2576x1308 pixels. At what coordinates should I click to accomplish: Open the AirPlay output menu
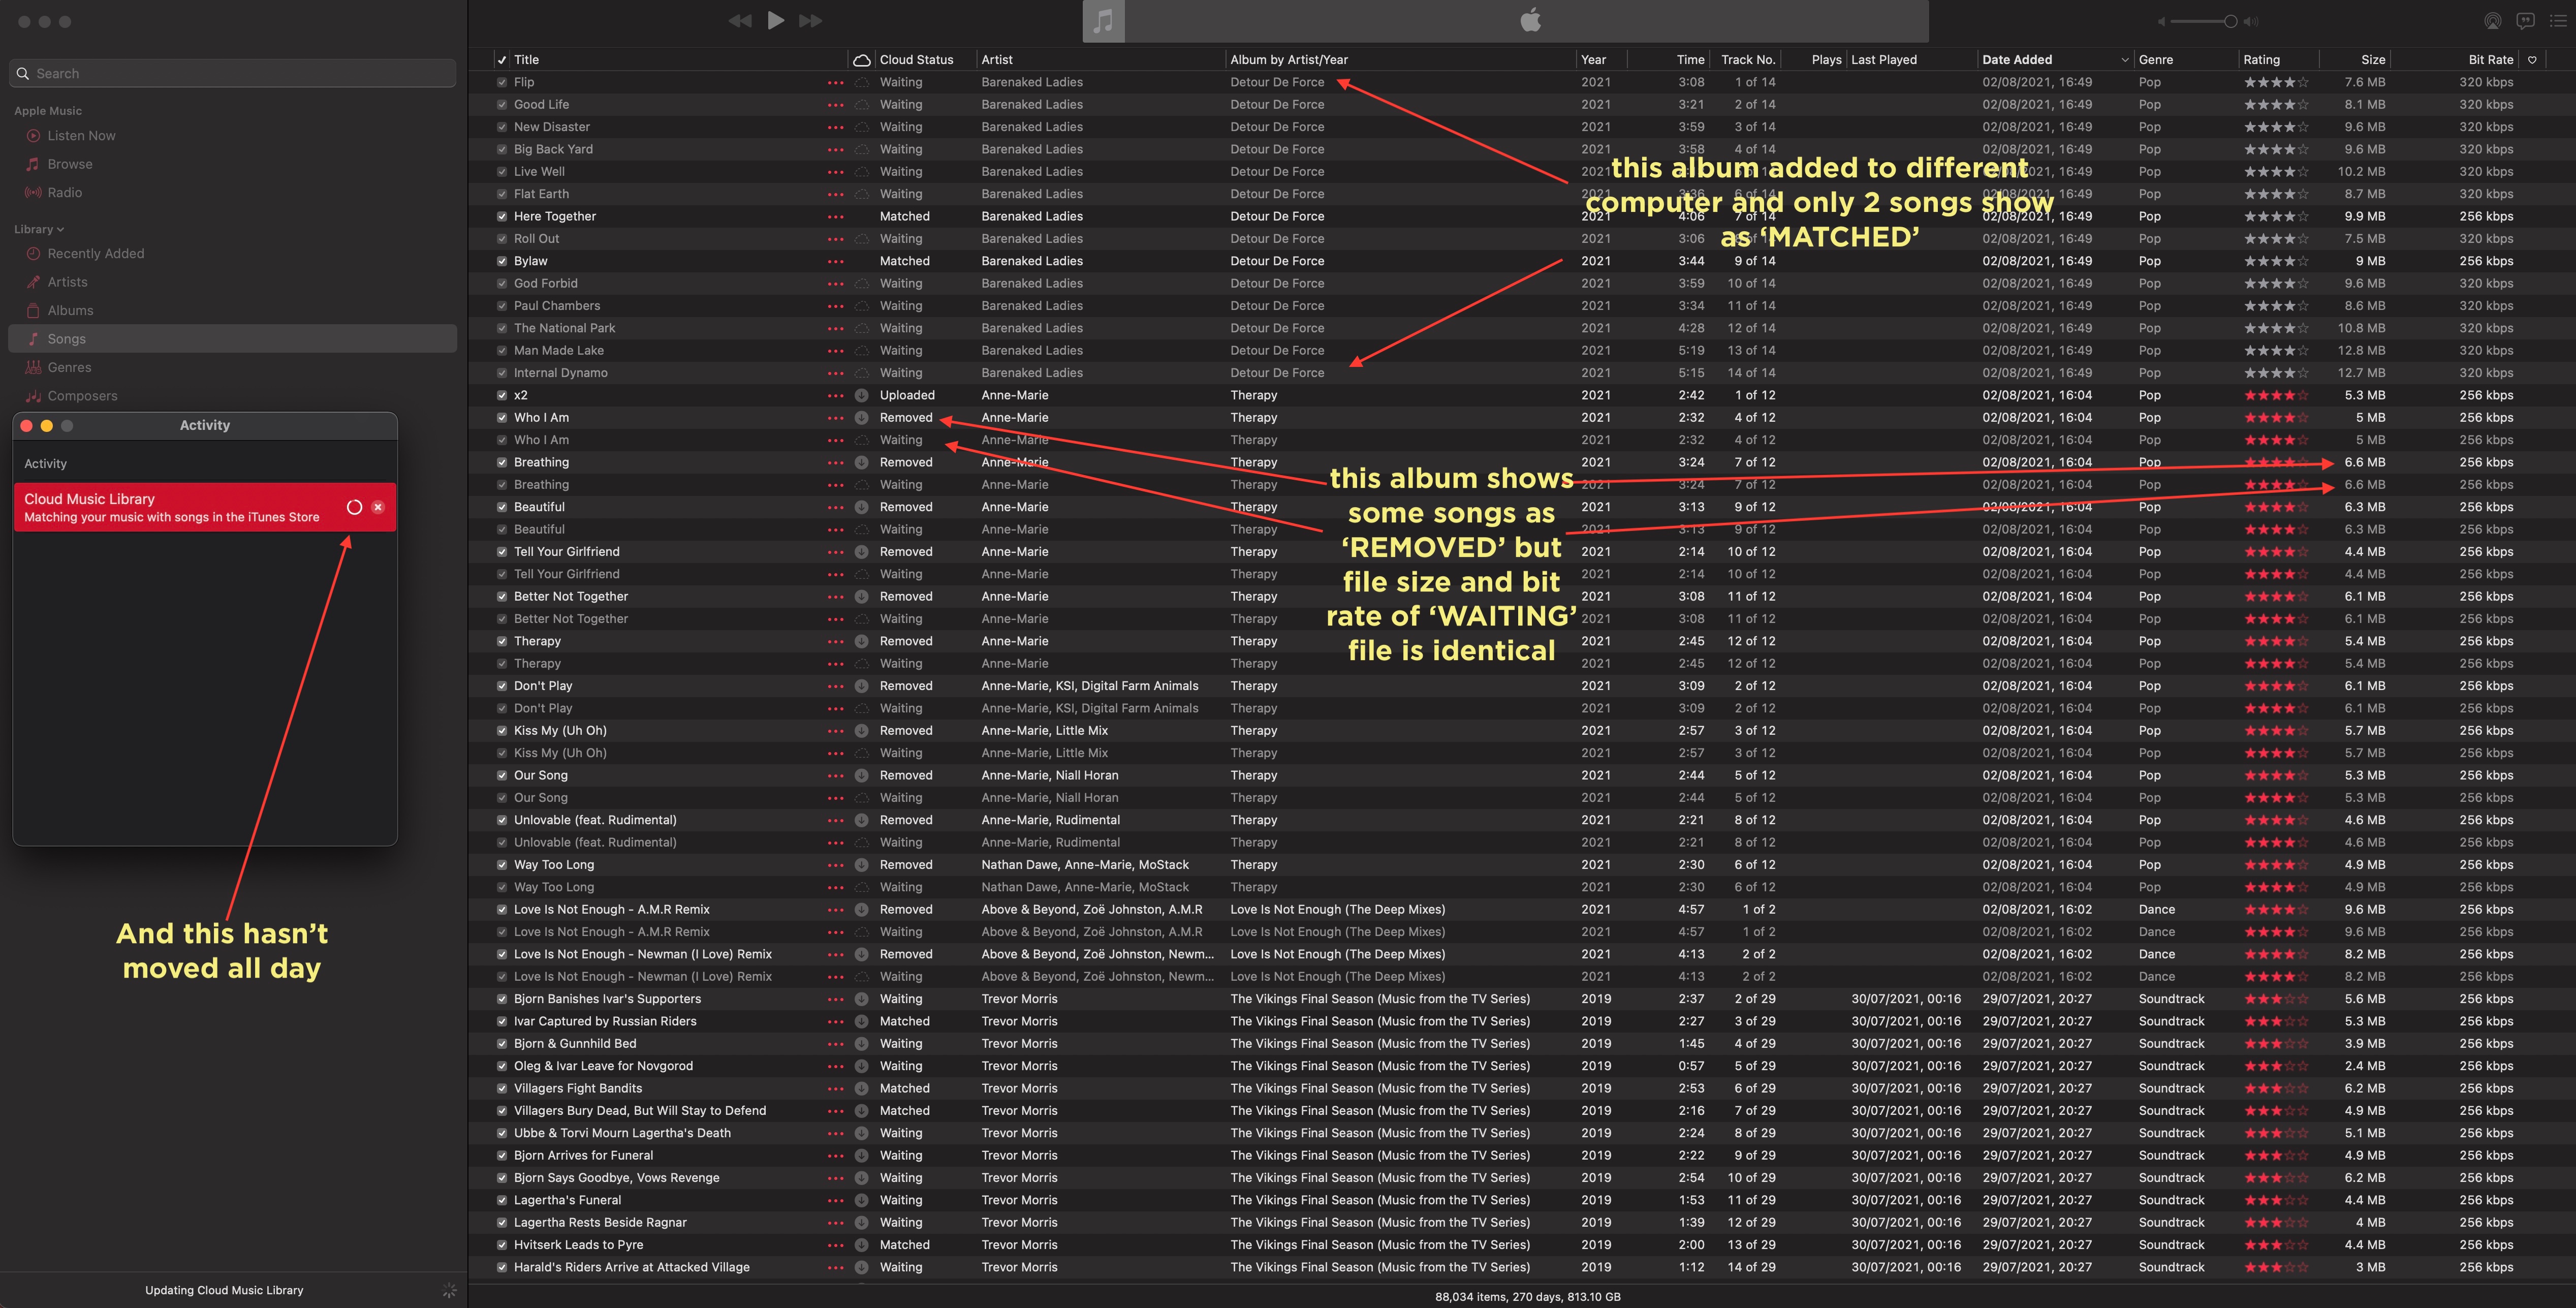coord(2492,21)
